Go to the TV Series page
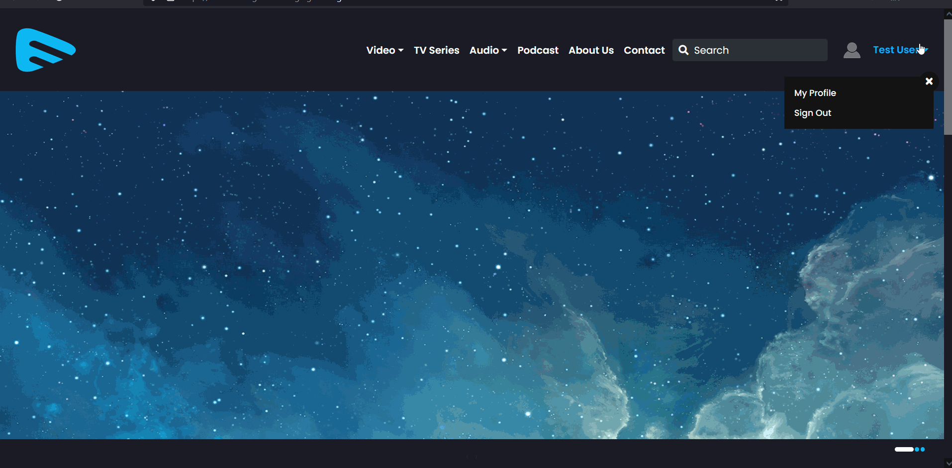This screenshot has width=952, height=468. [x=436, y=50]
